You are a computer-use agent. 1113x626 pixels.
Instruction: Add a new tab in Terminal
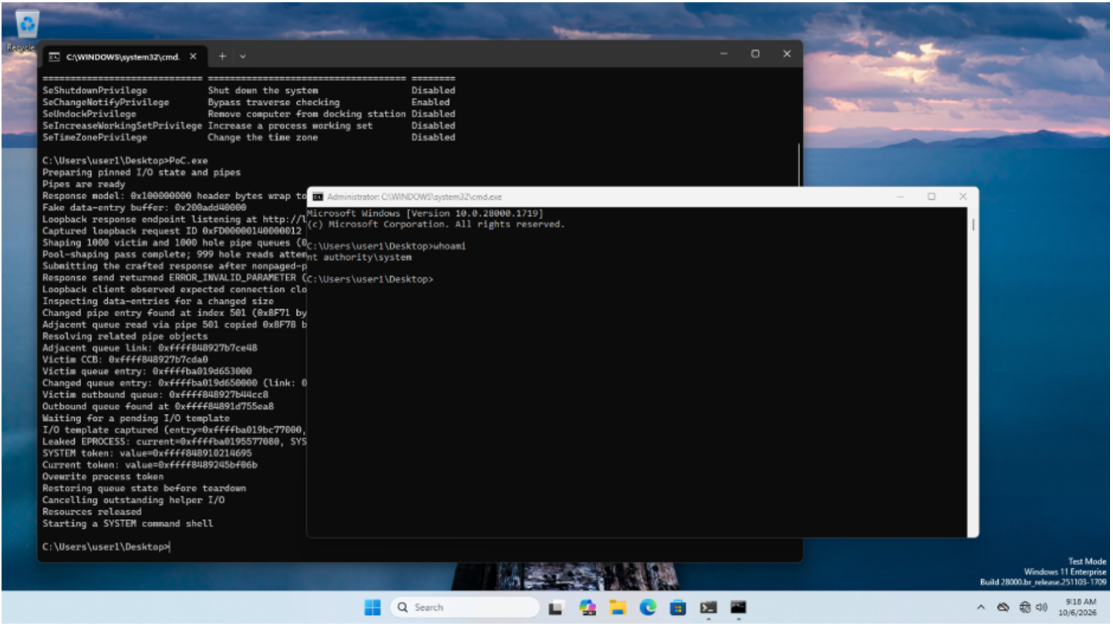tap(222, 56)
